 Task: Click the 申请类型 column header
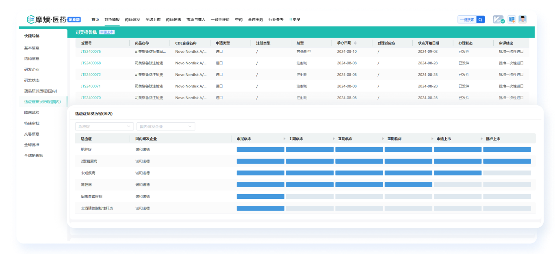223,43
